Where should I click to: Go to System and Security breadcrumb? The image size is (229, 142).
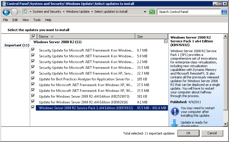pyautogui.click(x=47, y=12)
